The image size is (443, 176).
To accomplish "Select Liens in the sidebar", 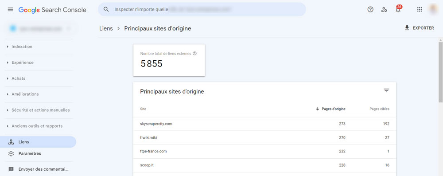I will (38, 142).
